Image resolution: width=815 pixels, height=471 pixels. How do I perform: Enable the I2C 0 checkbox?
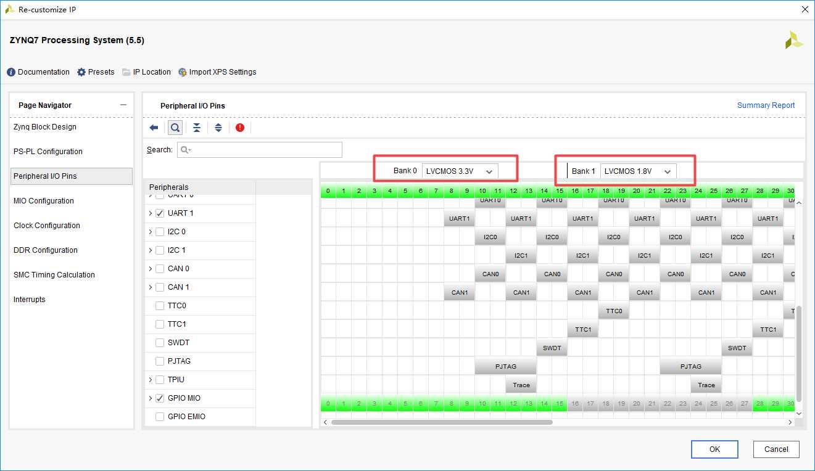point(160,232)
